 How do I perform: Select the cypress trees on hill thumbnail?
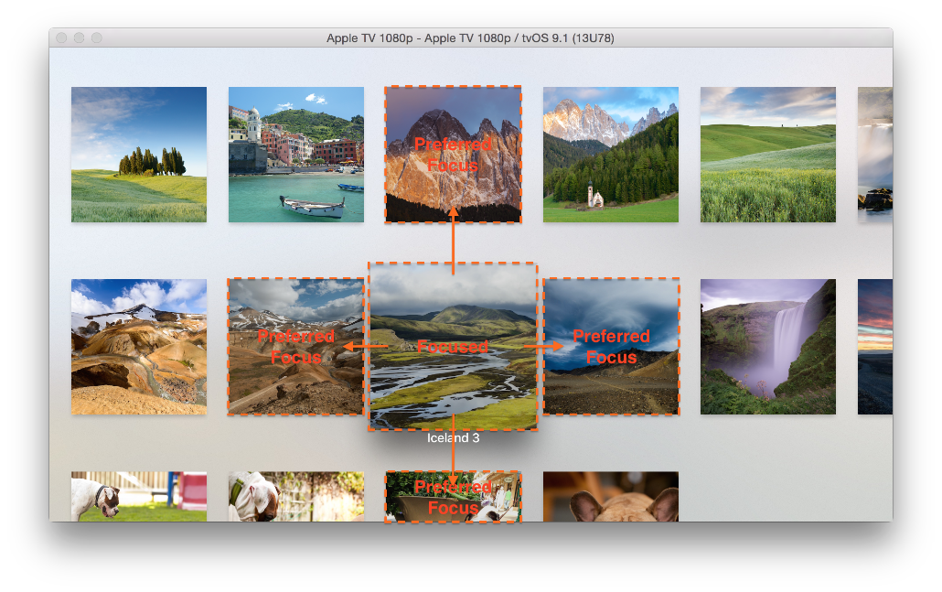pos(139,155)
